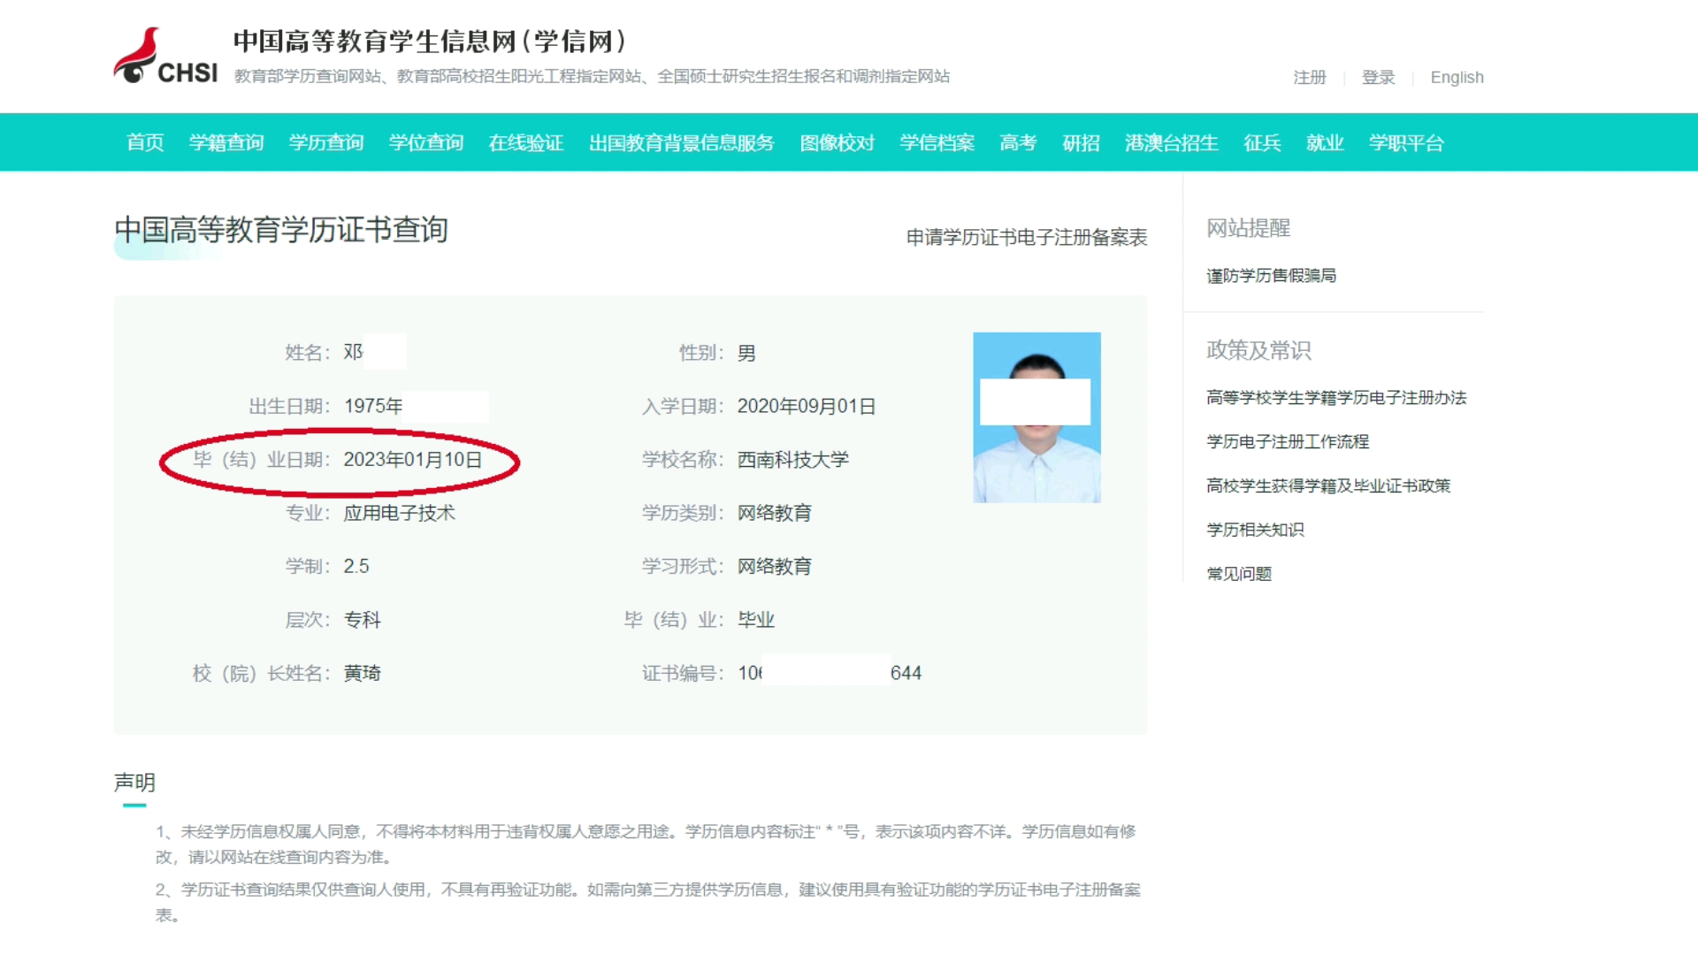Select 毕(结)业 value 毕业

pyautogui.click(x=756, y=620)
